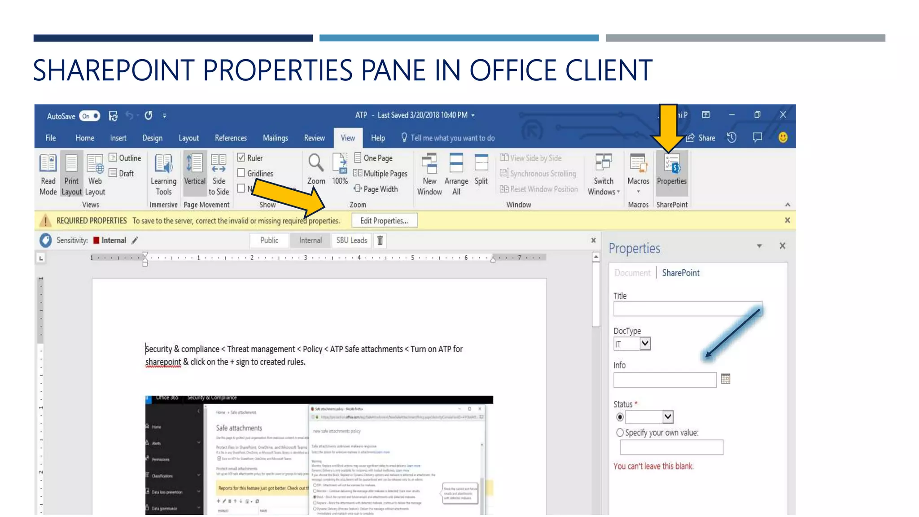Open a New Window
Viewport: 919px width, 517px height.
coord(429,174)
